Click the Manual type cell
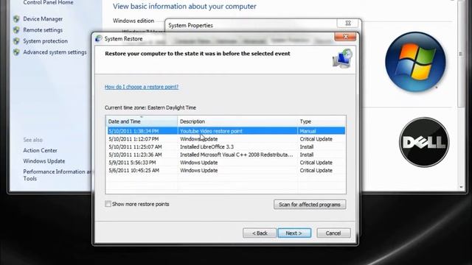This screenshot has width=472, height=265. coord(308,131)
